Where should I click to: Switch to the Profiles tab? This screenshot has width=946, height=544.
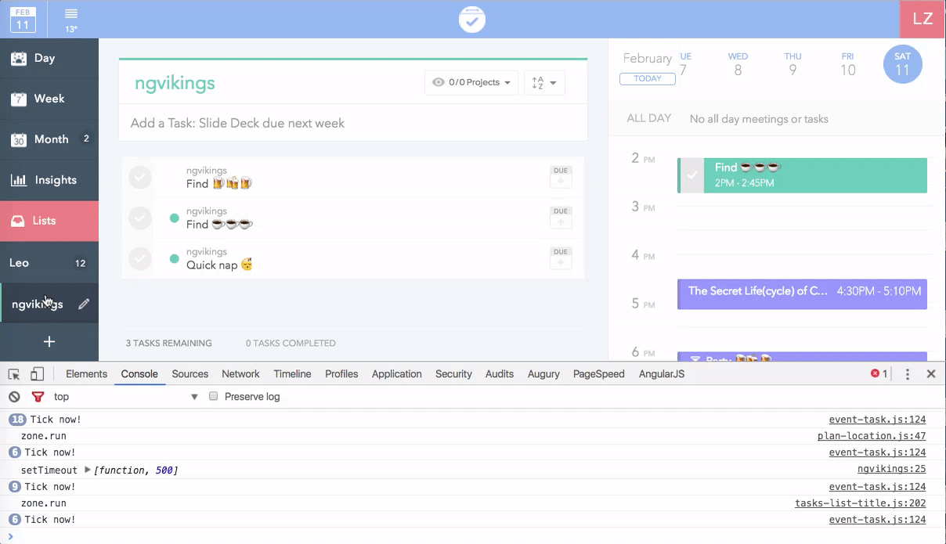click(341, 374)
